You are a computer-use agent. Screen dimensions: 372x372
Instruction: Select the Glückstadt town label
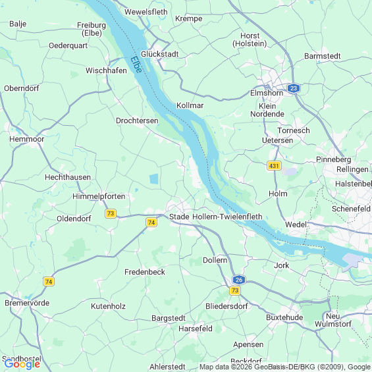coord(160,54)
